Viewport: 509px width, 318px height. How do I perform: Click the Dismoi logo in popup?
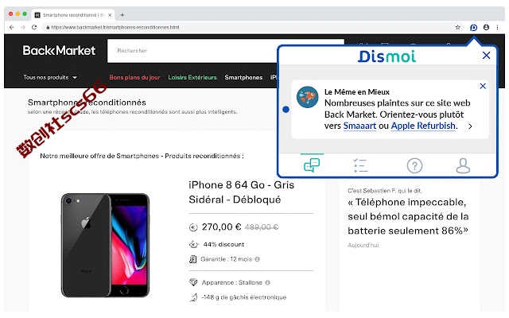(387, 56)
